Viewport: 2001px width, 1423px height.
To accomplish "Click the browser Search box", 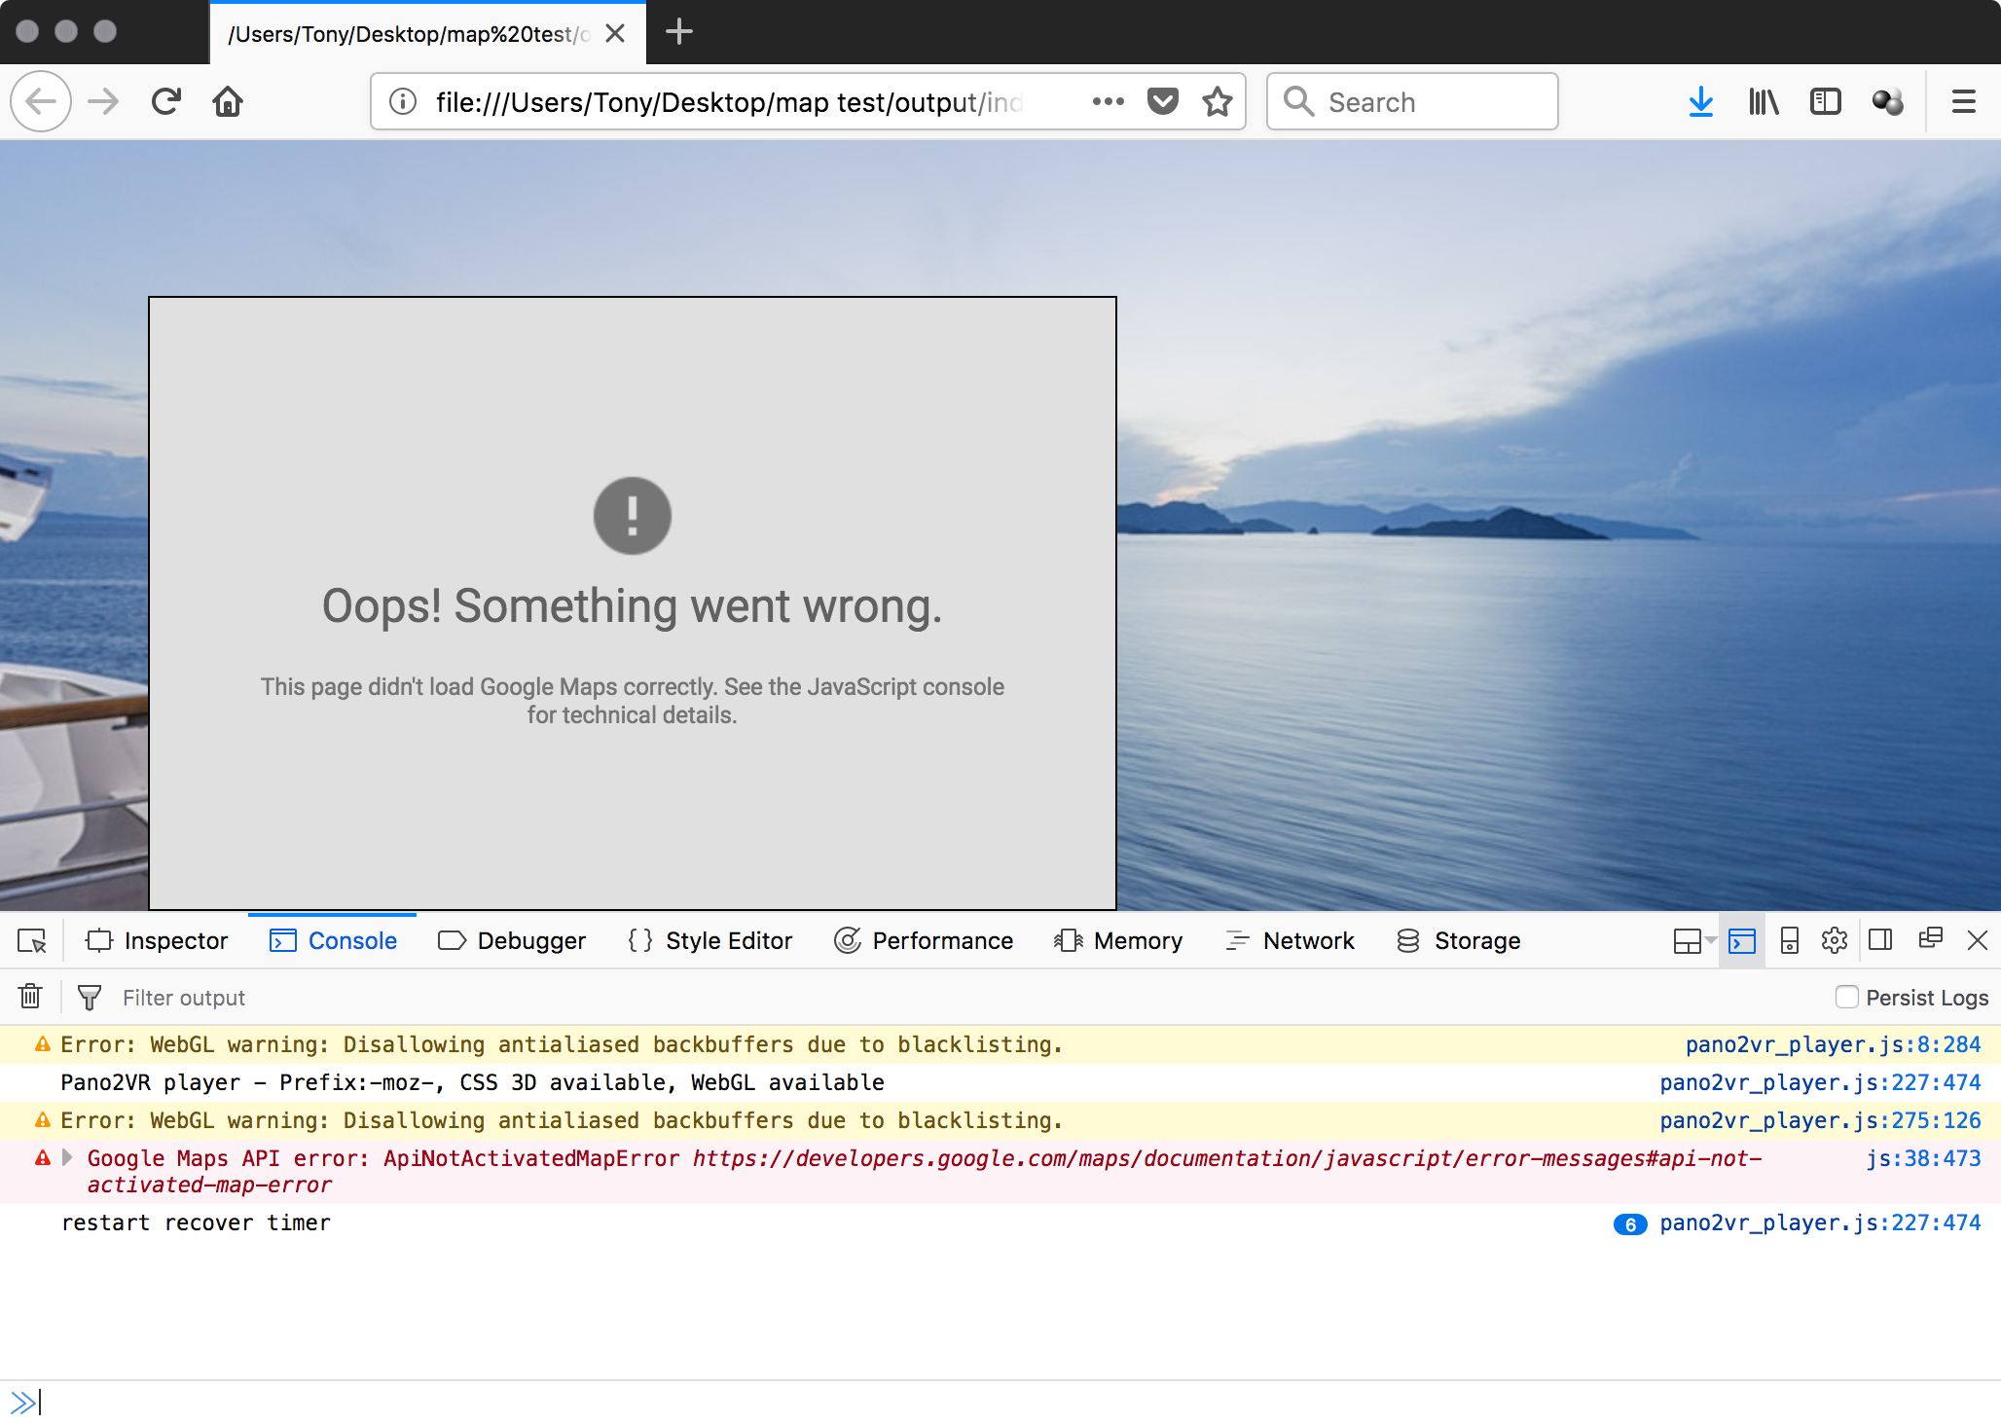I will tap(1411, 101).
